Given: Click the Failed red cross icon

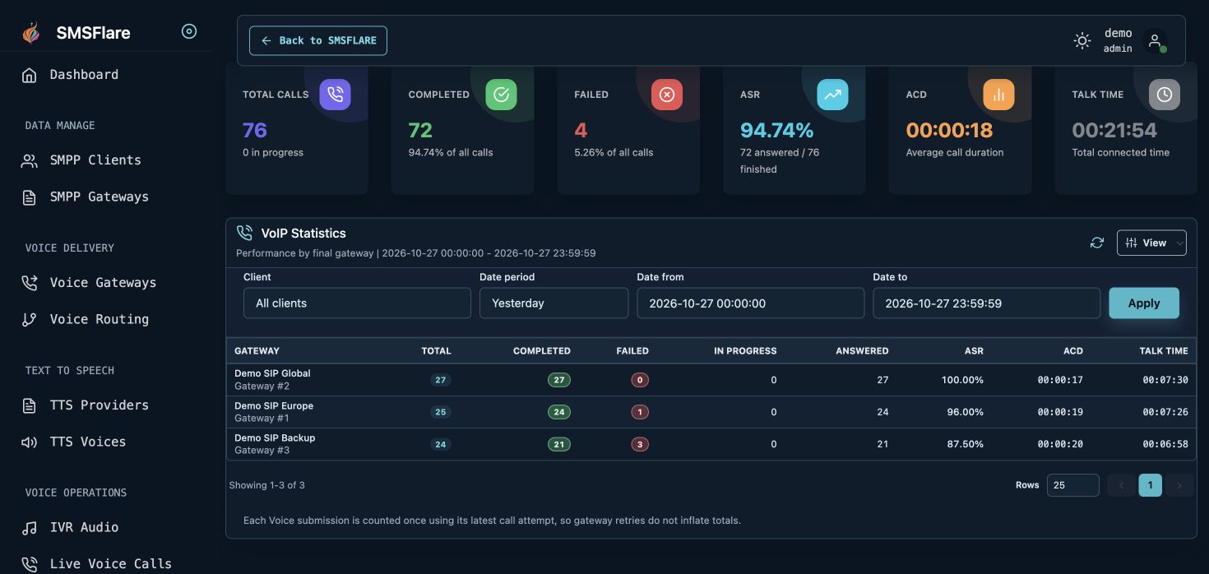Looking at the screenshot, I should pos(667,95).
